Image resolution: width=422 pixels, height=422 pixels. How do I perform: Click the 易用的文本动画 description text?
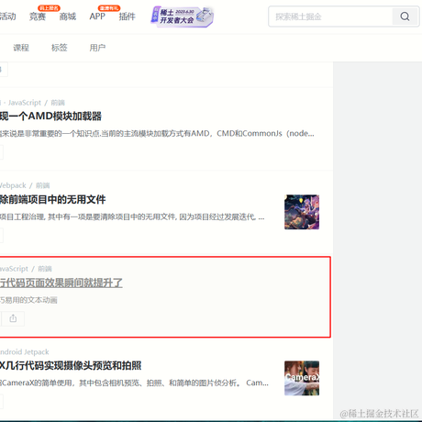coord(28,300)
